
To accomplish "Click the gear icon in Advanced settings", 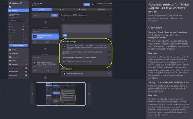I will pyautogui.click(x=64, y=46).
